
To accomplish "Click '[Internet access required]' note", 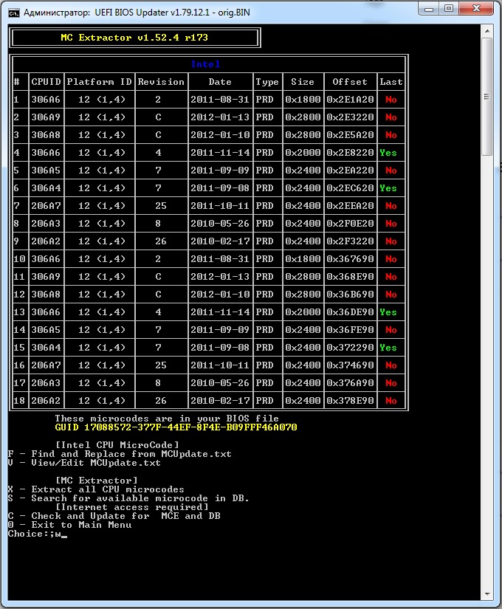I will (131, 507).
